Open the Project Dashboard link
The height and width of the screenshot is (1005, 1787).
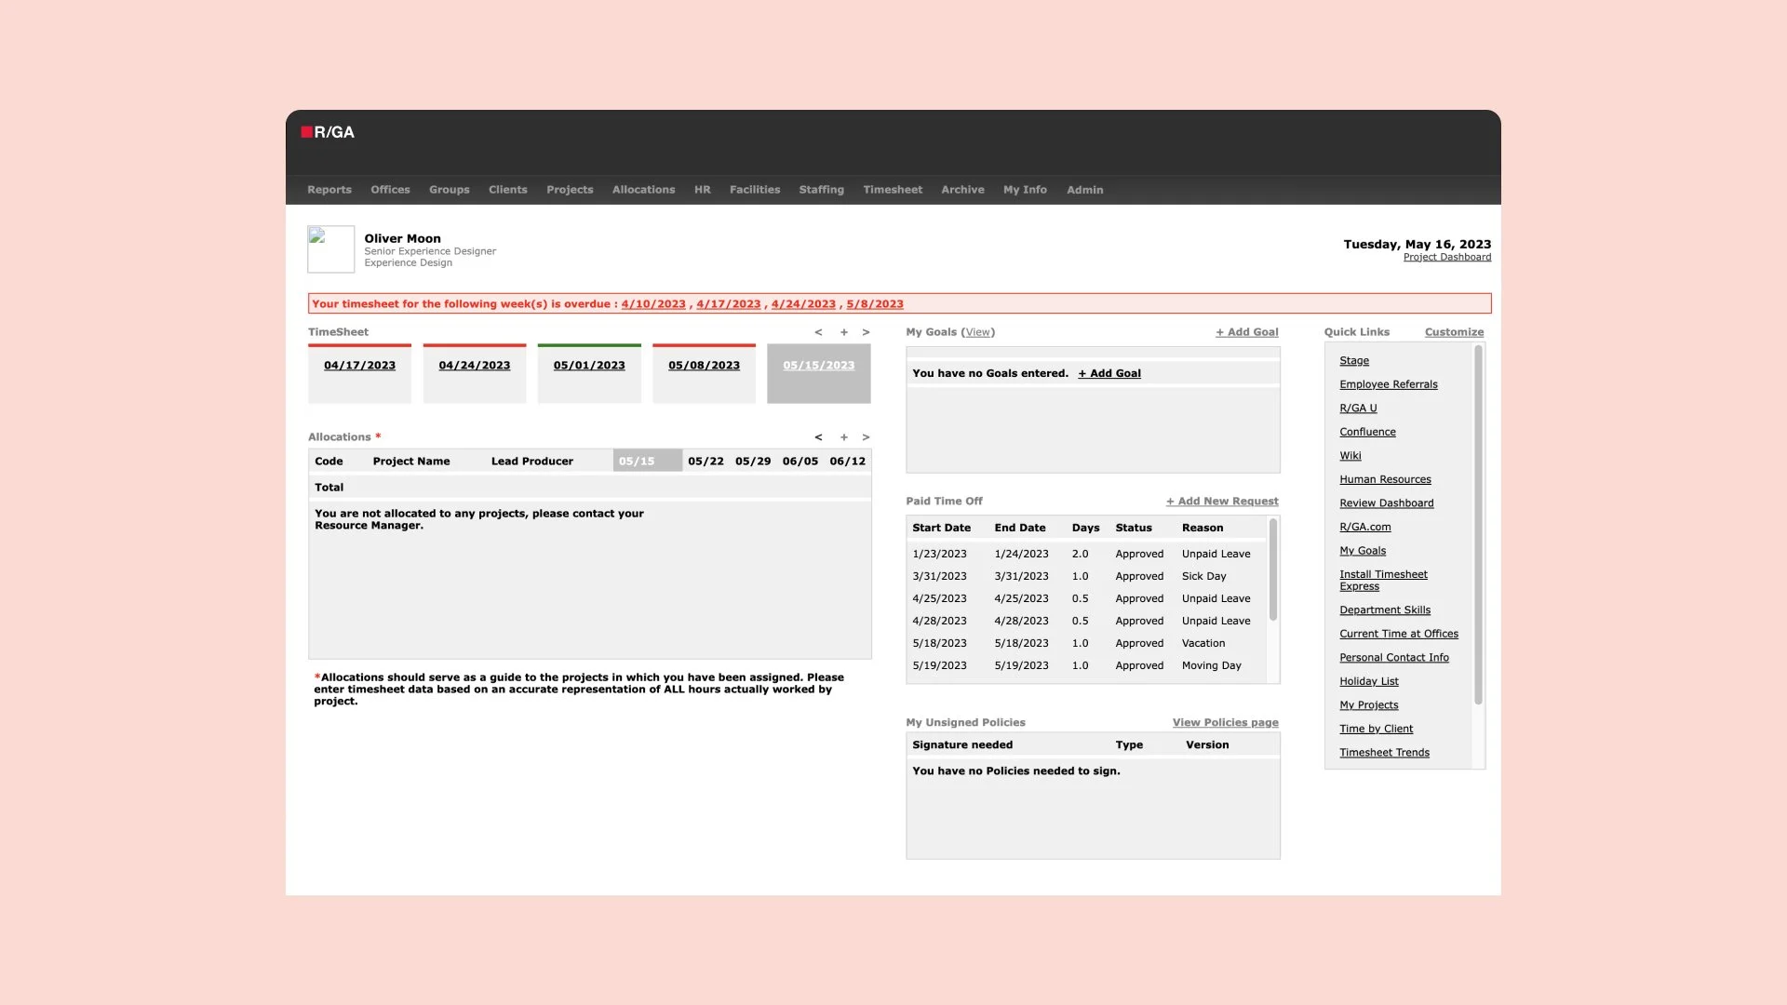tap(1446, 258)
